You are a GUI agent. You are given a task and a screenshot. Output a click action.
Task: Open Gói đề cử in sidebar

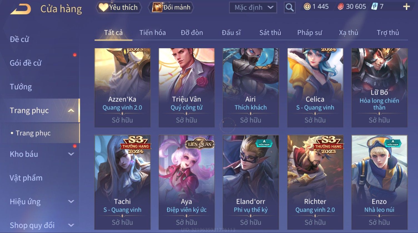26,63
